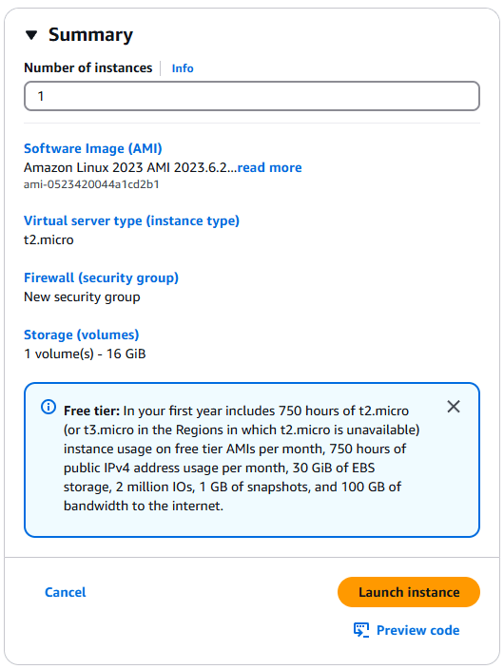Open the Firewall (security group) link

101,277
